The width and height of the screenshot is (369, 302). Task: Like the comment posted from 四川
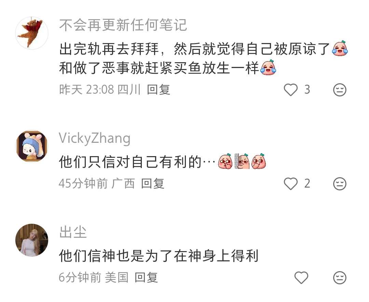(291, 90)
